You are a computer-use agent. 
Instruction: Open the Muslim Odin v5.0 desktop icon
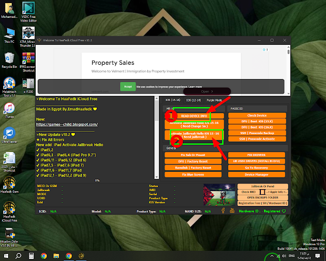pos(9,237)
